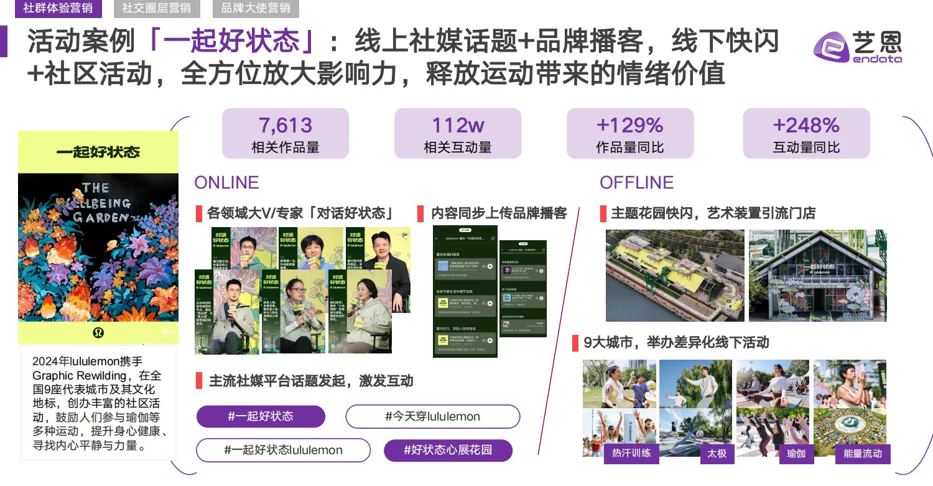Click the 瑜伽 photo label

pyautogui.click(x=796, y=453)
